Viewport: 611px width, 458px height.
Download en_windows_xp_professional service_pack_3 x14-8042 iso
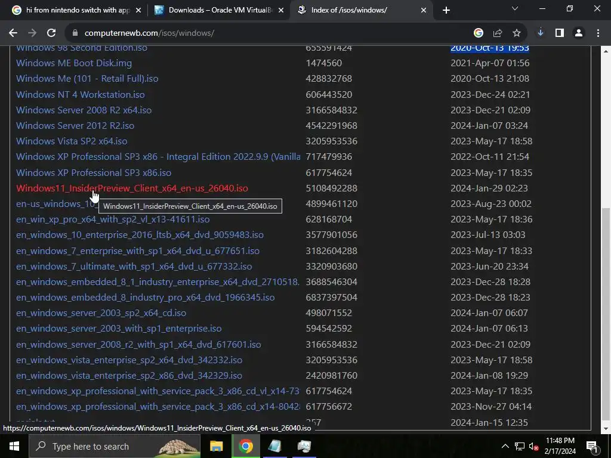(158, 407)
